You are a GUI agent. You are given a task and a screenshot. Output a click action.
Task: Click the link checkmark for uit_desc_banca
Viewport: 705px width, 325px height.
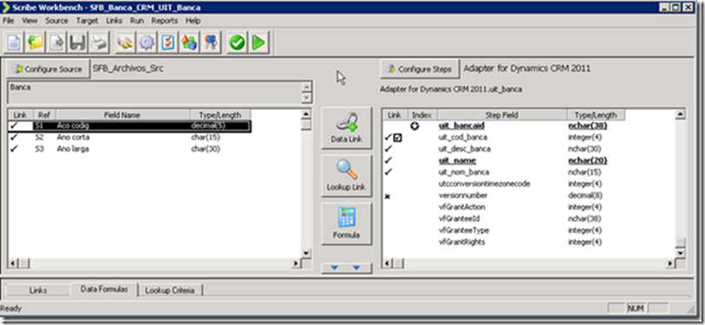(x=388, y=149)
